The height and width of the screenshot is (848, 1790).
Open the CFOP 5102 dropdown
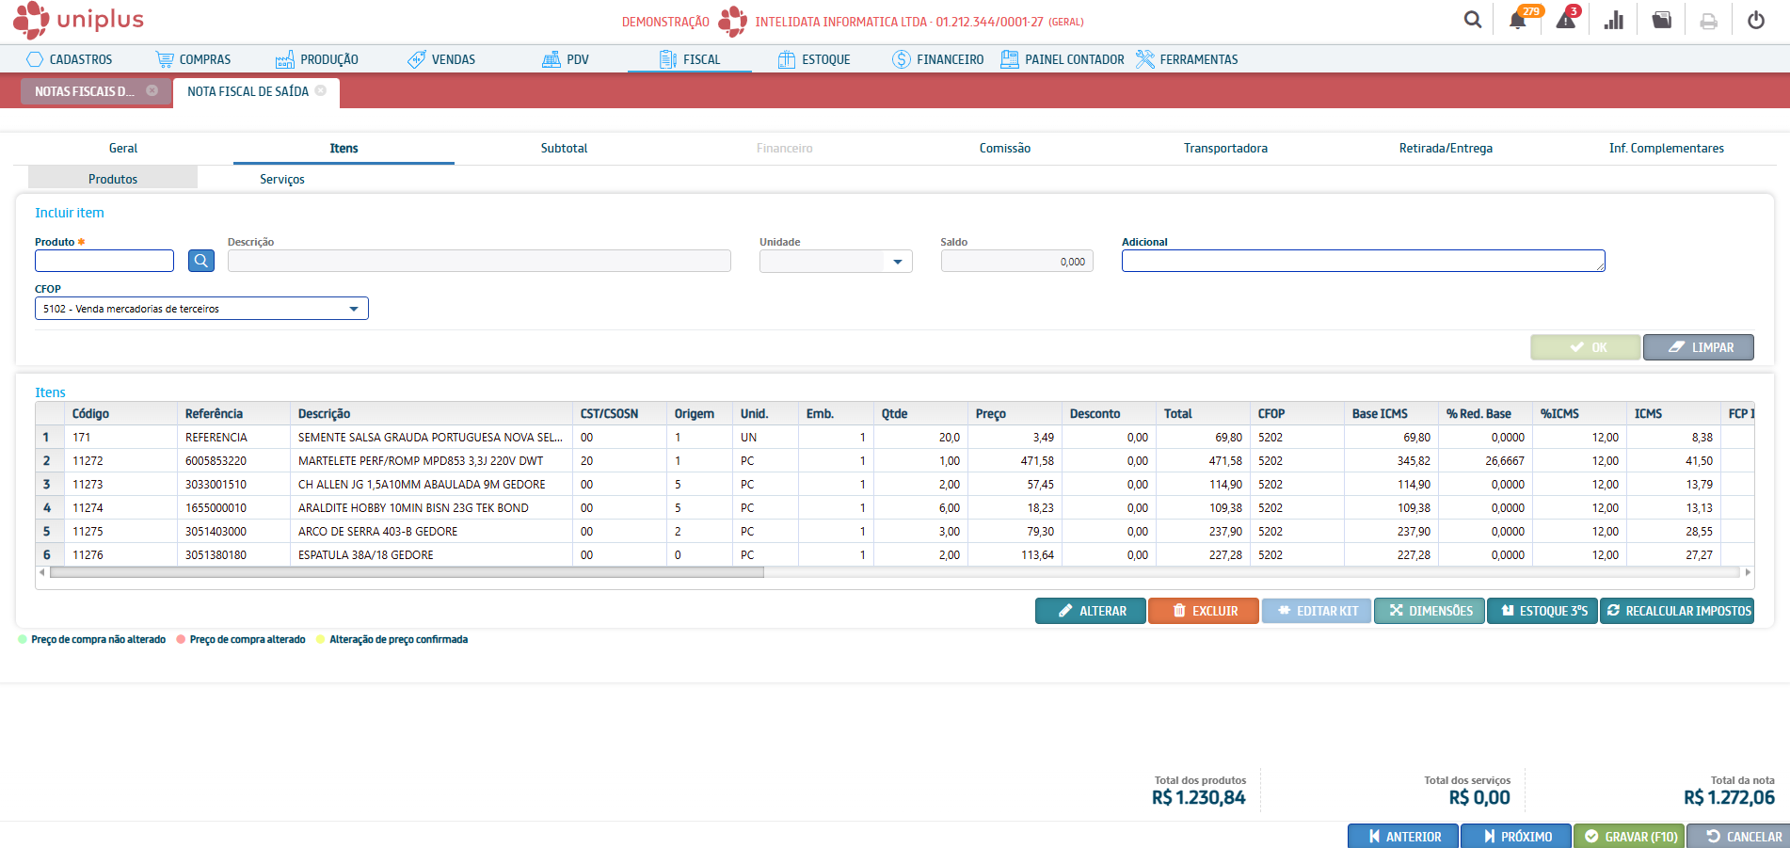click(x=201, y=309)
